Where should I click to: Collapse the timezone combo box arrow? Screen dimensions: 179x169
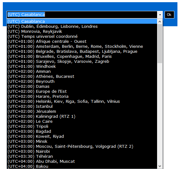[160, 15]
